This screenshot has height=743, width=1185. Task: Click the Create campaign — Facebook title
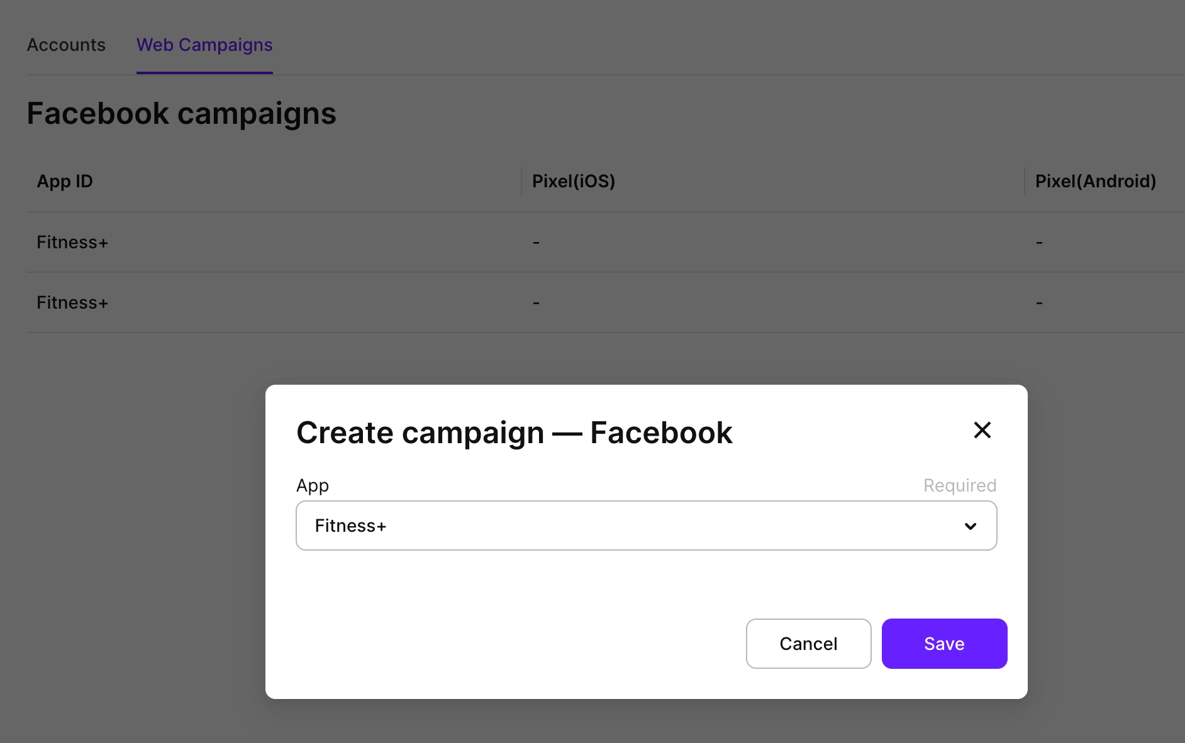[x=515, y=432]
